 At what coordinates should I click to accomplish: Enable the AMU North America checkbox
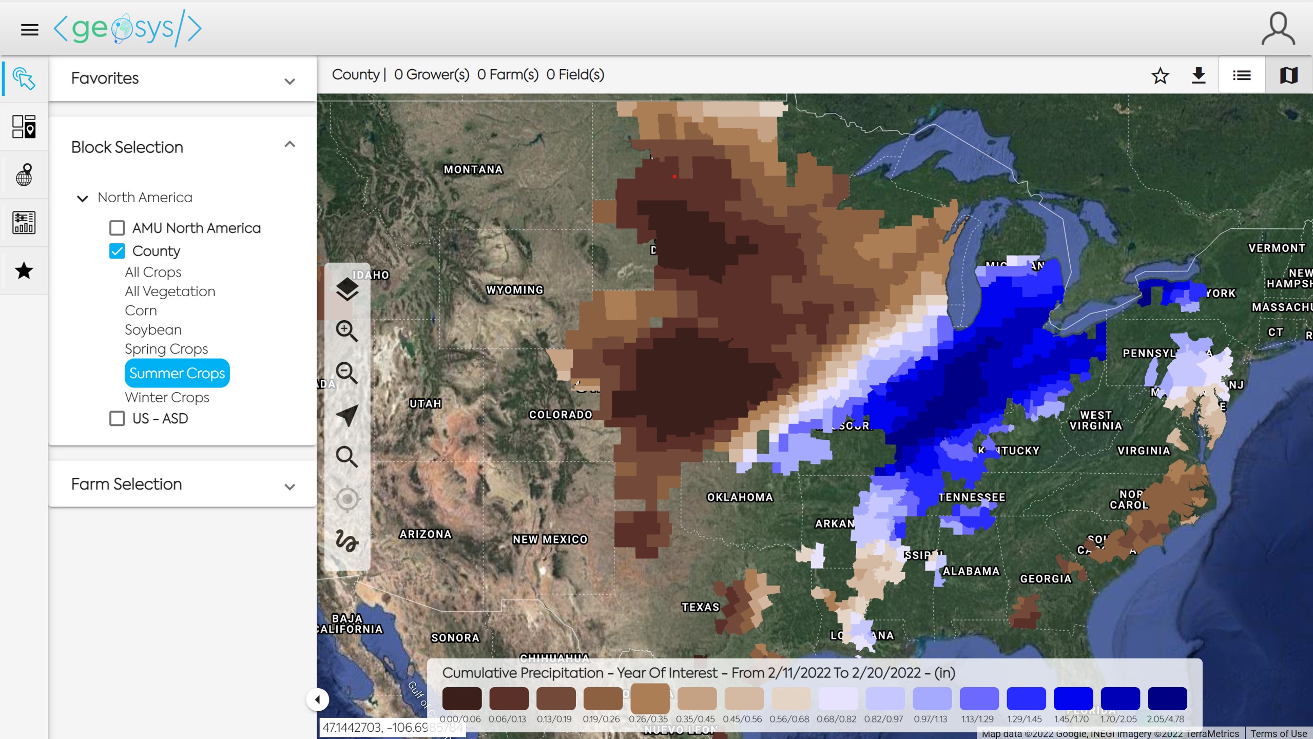point(117,228)
